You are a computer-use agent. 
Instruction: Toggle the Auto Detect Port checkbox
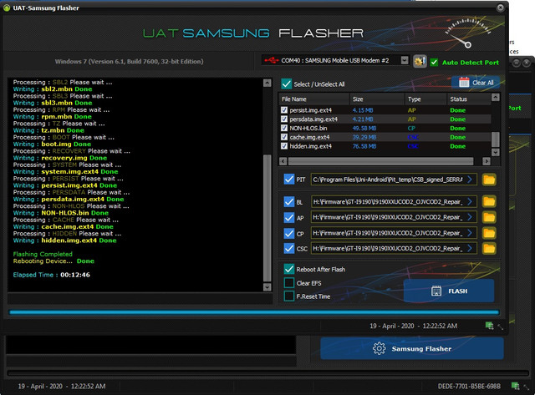[434, 63]
